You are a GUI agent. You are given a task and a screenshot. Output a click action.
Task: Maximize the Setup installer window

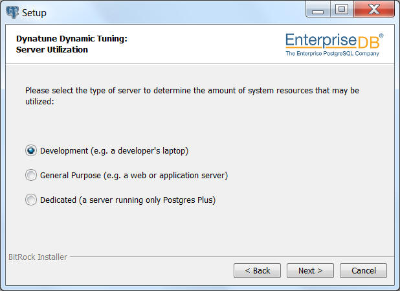click(x=342, y=10)
